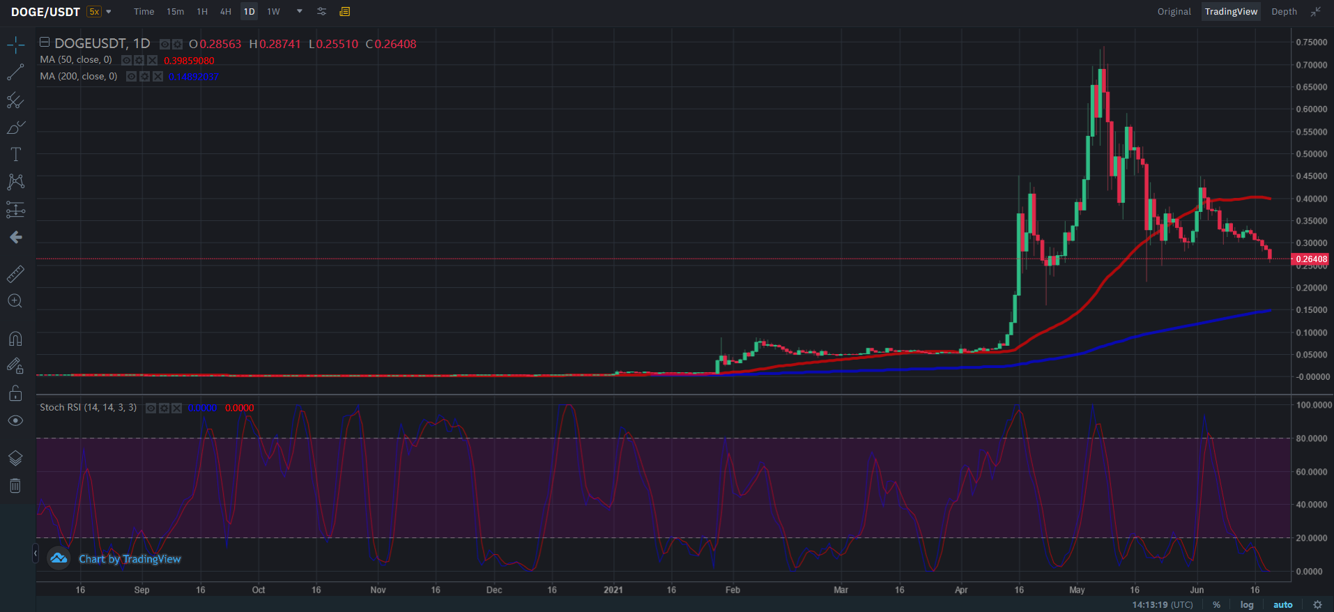
Task: Activate the zoom in tool
Action: 15,301
